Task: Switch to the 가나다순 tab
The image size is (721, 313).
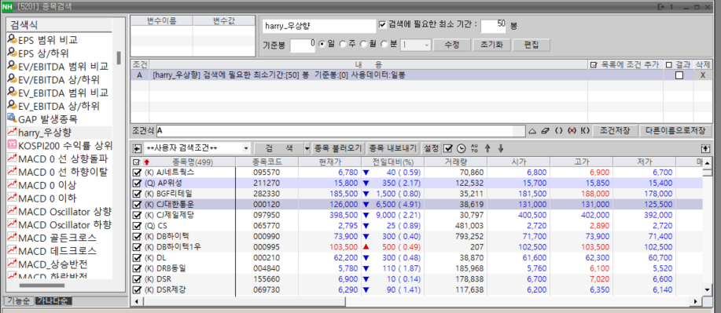Action: coord(53,301)
